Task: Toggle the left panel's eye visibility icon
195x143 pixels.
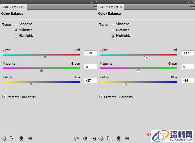Action: click(30, 138)
